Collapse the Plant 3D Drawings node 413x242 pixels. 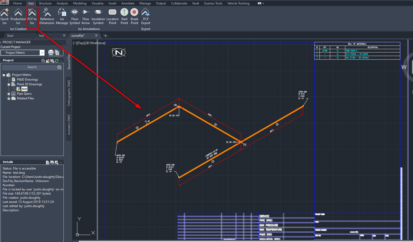click(x=9, y=84)
